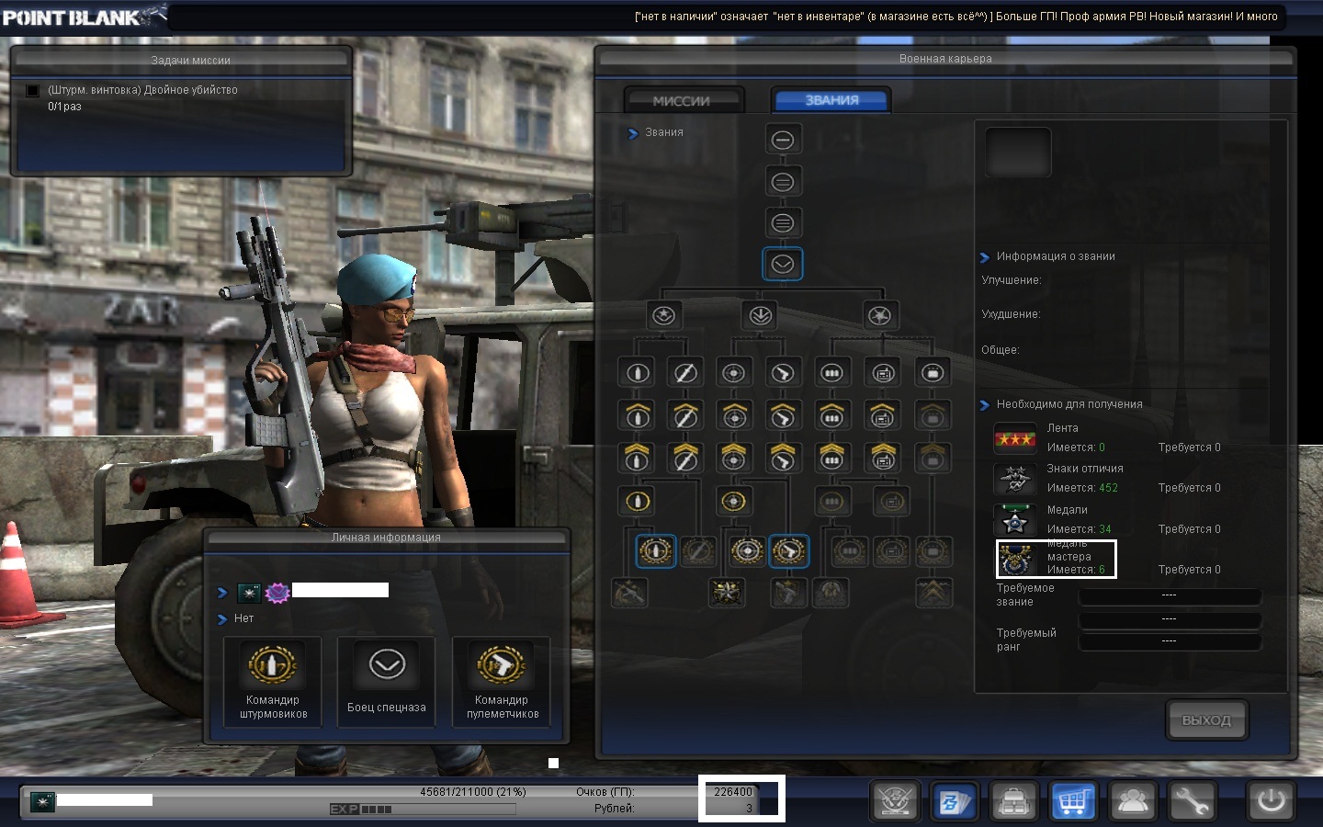The image size is (1323, 827).
Task: Select the down-arrow circle rank badge
Action: pos(760,316)
